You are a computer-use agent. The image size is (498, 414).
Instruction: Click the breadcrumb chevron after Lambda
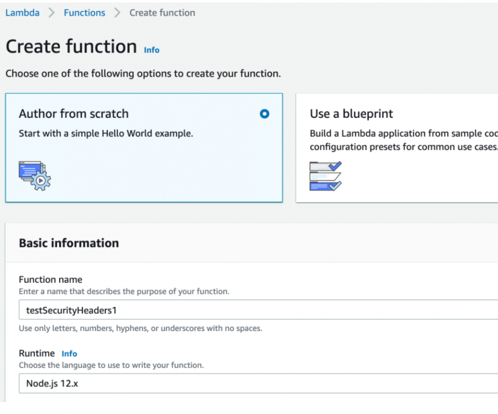[x=51, y=13]
